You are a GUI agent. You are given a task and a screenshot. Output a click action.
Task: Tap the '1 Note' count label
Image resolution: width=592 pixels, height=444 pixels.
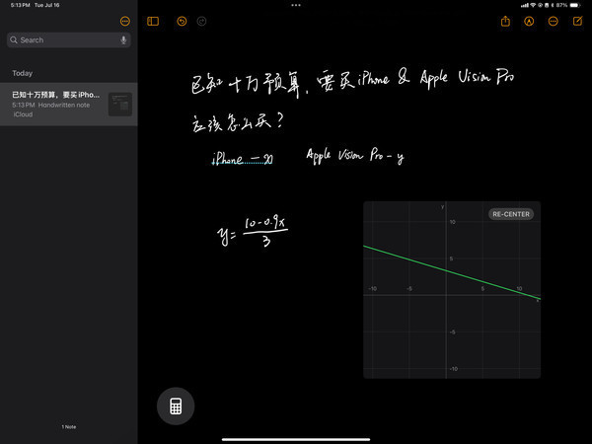[69, 427]
